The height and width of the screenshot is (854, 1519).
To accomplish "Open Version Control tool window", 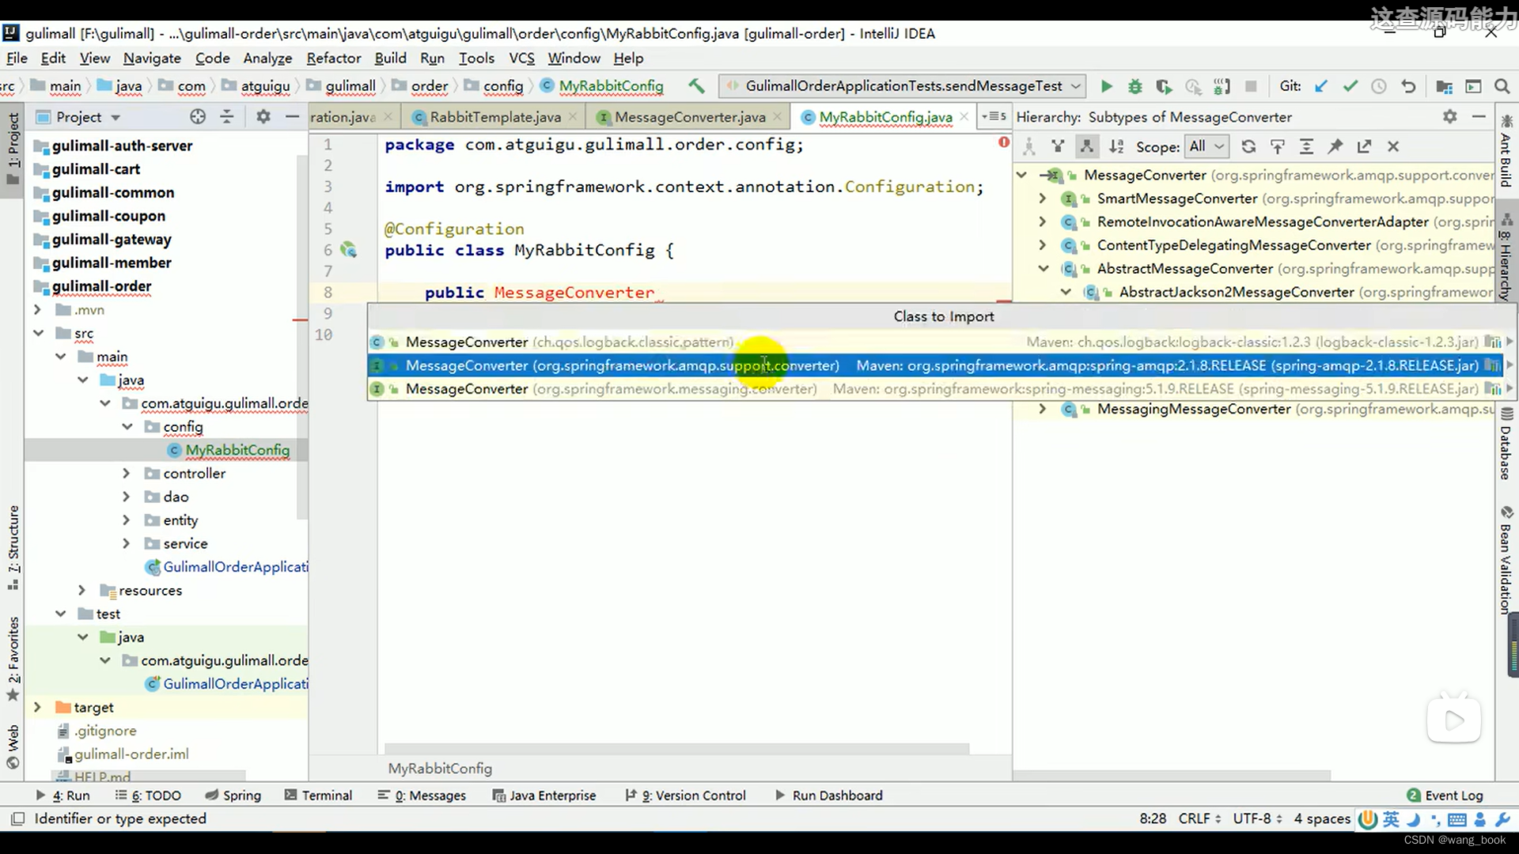I will (x=685, y=795).
